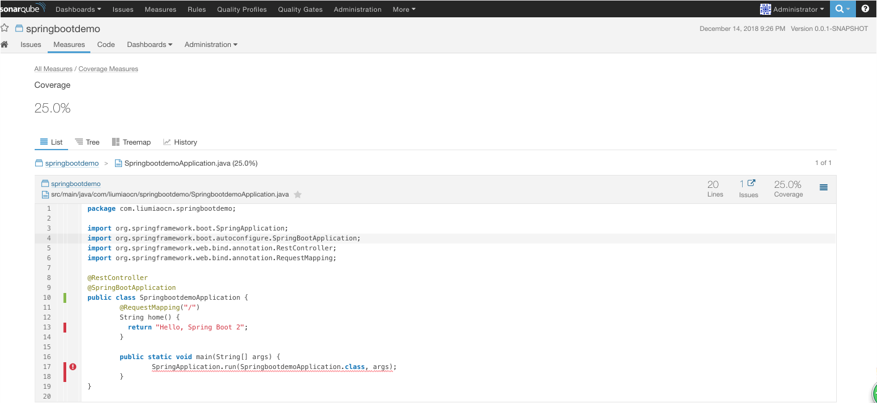The width and height of the screenshot is (877, 403).
Task: Open the History view tab
Action: (x=180, y=142)
